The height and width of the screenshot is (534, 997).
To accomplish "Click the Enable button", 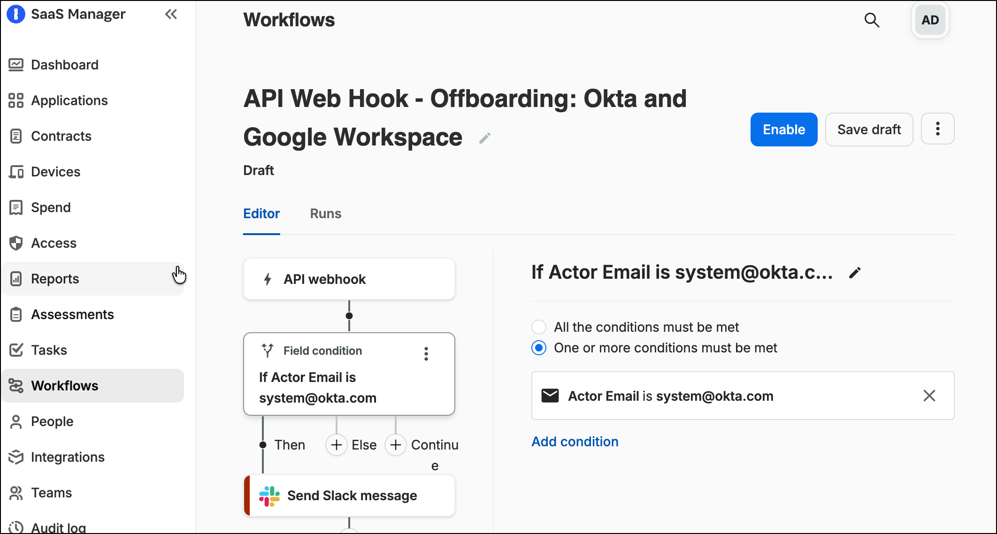I will (784, 130).
